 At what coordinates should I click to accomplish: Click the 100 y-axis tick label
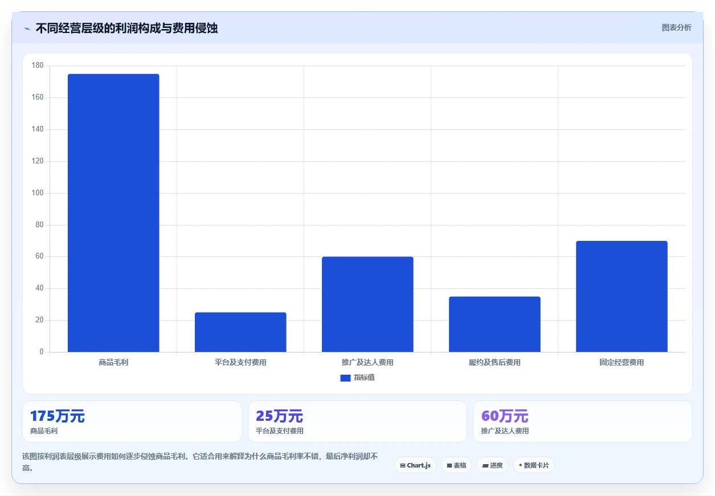point(38,193)
